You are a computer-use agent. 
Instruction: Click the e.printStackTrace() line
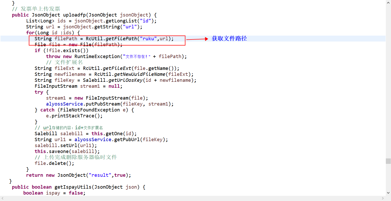coord(74,116)
